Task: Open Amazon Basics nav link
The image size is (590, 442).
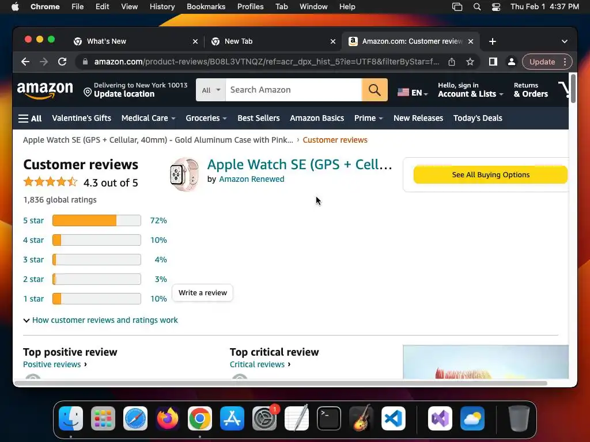Action: [x=317, y=118]
